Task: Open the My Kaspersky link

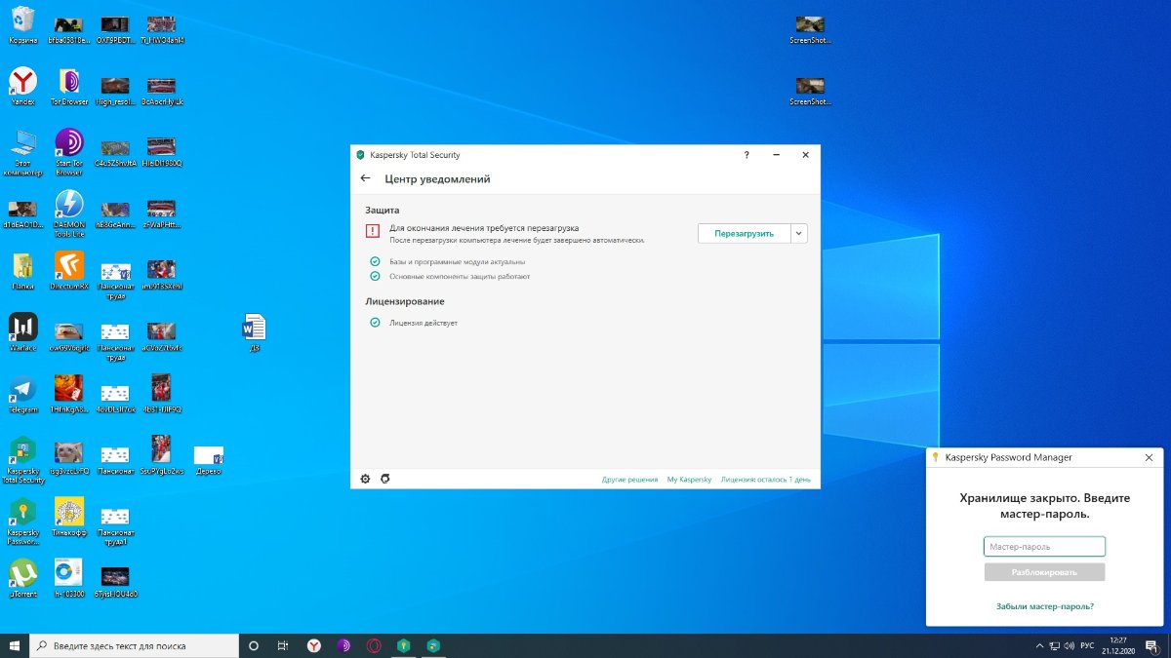Action: coord(689,480)
